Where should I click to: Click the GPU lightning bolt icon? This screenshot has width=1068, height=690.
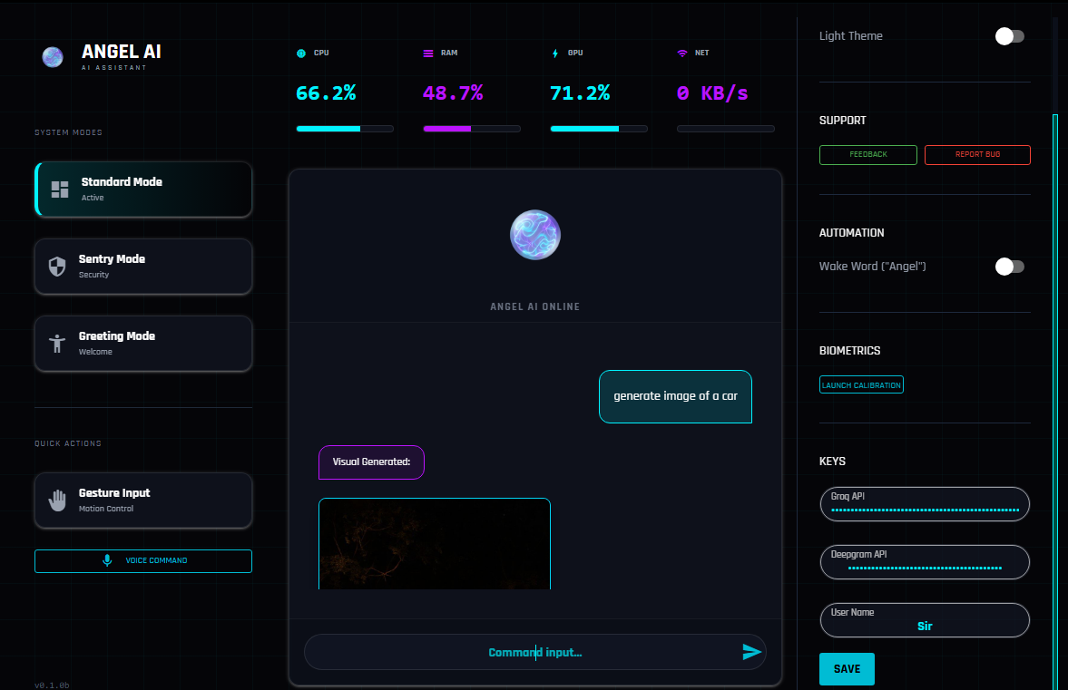[555, 53]
